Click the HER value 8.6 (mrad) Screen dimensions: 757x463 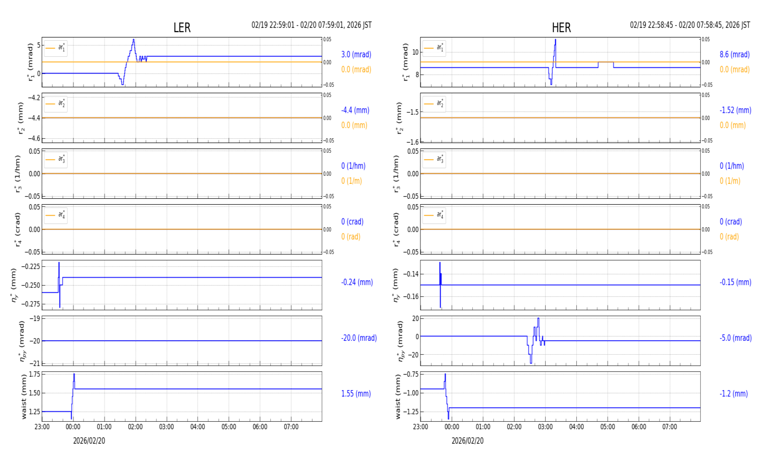point(734,55)
